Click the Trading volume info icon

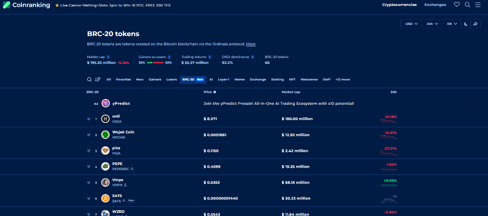pos(210,57)
